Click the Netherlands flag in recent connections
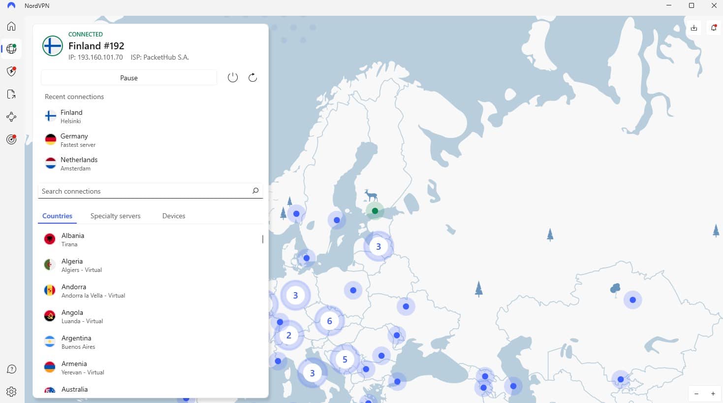This screenshot has width=723, height=403. click(x=51, y=164)
